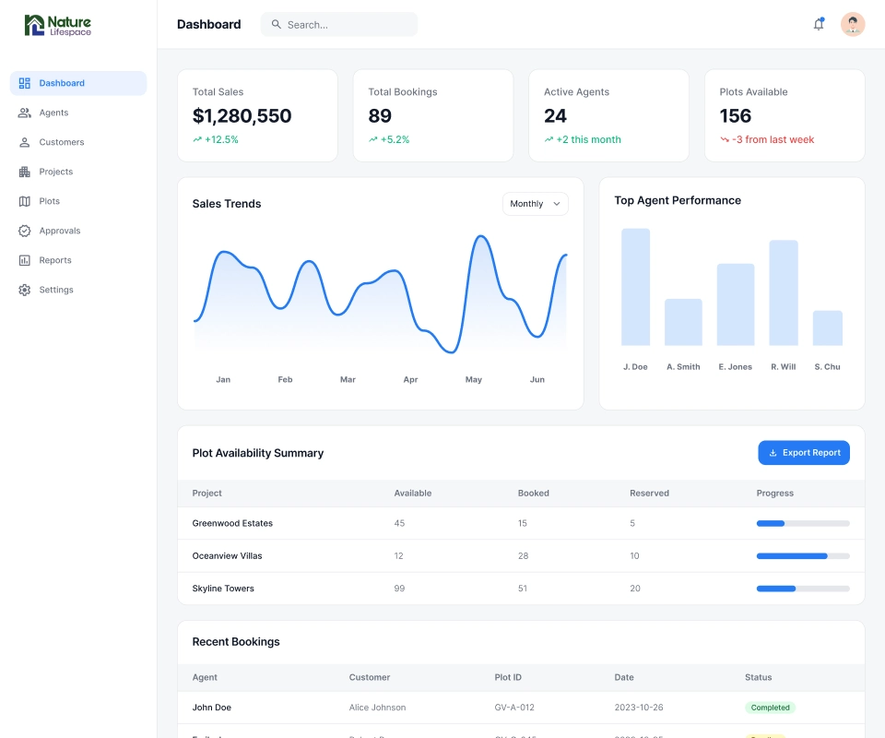The image size is (885, 738).
Task: Click booking date 2023-10-26
Action: click(x=639, y=708)
